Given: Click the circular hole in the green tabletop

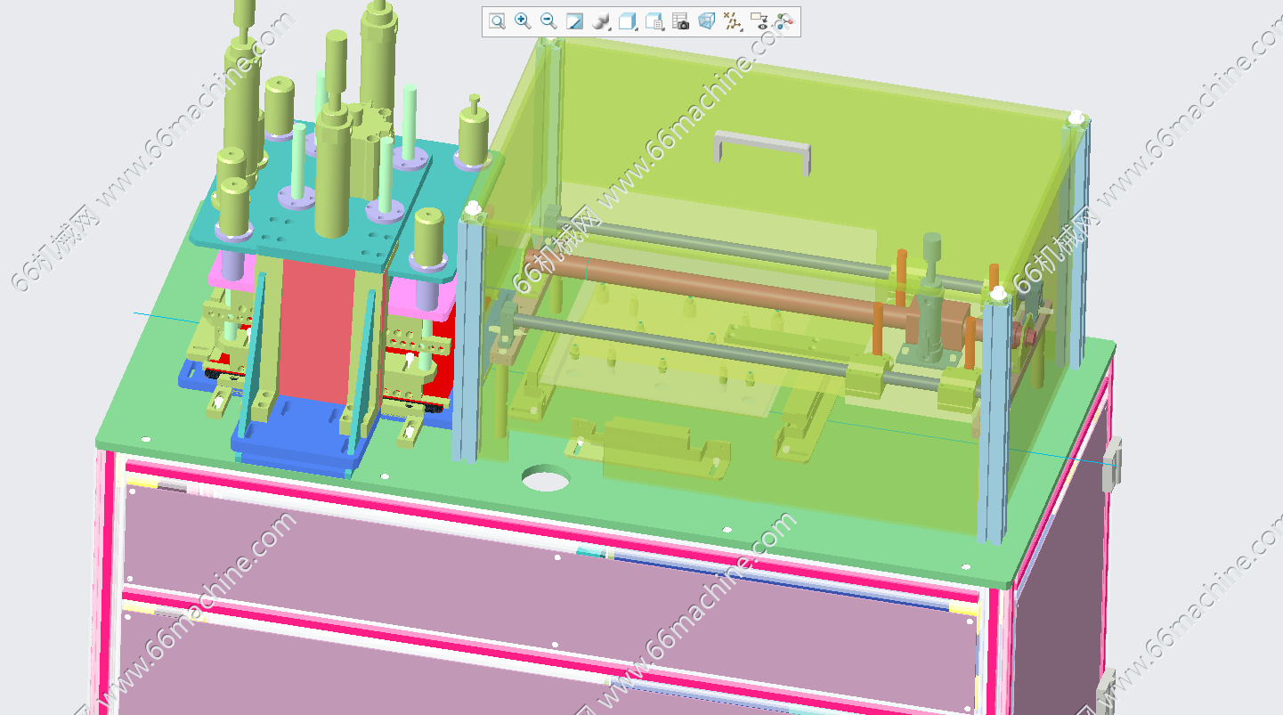Looking at the screenshot, I should point(545,479).
